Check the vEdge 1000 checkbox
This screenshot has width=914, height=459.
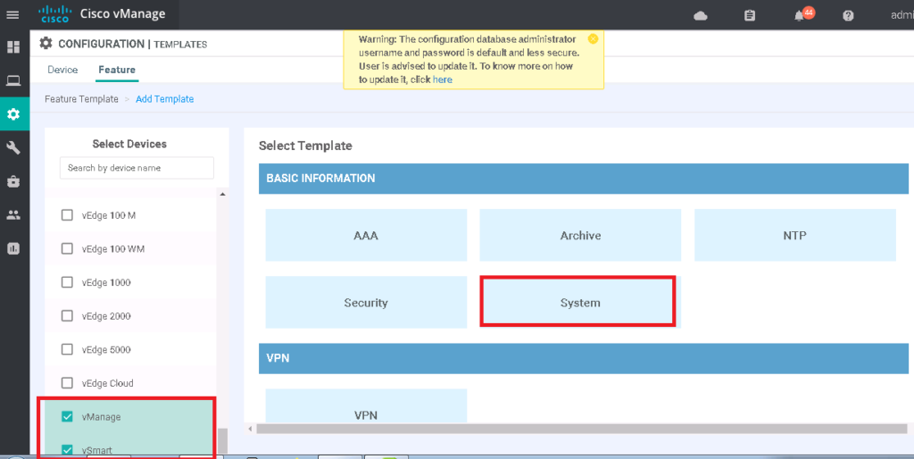[67, 282]
